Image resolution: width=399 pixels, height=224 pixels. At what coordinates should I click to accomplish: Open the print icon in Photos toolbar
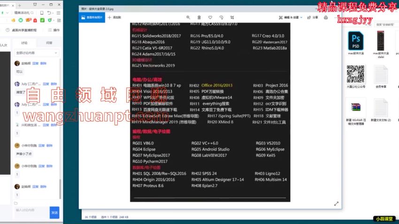pyautogui.click(x=326, y=17)
